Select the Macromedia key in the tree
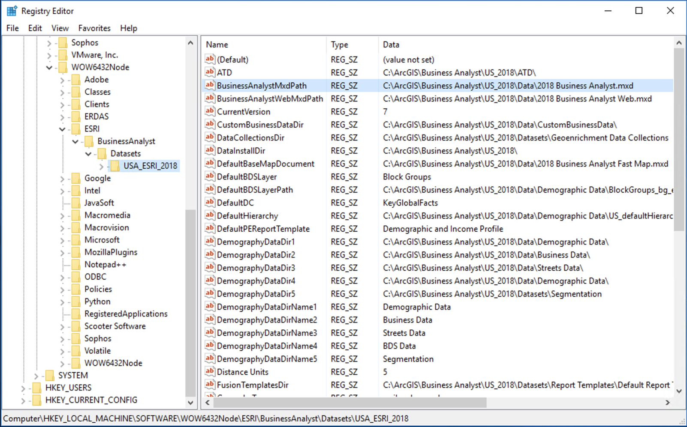 point(107,215)
